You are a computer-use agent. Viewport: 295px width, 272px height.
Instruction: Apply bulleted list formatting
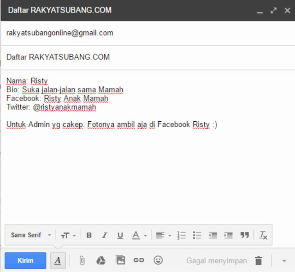pos(197,235)
